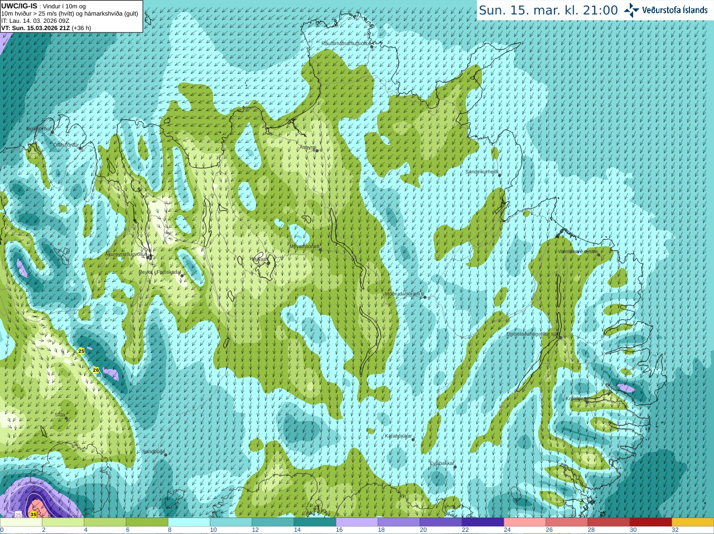Pick the cream 0–2 m/s legend swatch
The width and height of the screenshot is (714, 534).
coord(21,522)
